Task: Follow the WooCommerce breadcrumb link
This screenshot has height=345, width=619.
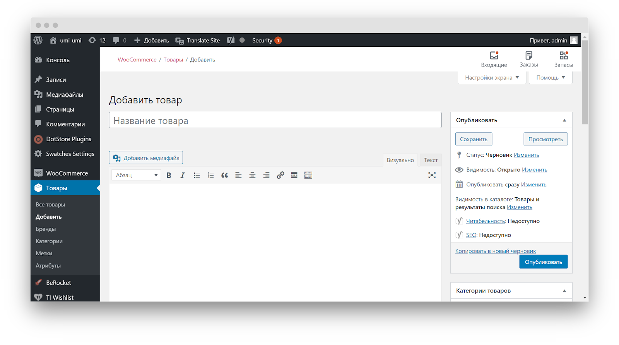Action: [137, 60]
